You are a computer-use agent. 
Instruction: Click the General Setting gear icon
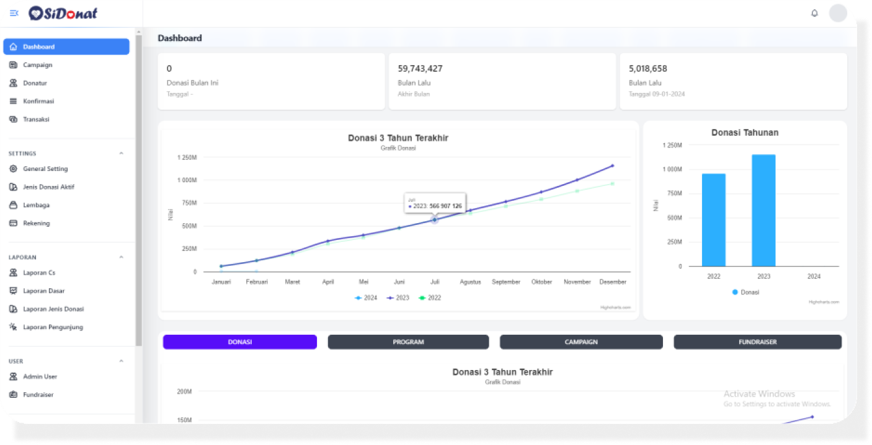pos(13,169)
